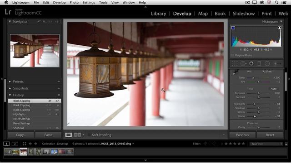291x163 pixels.
Task: Open Before/After view options arrow
Action: [83, 135]
